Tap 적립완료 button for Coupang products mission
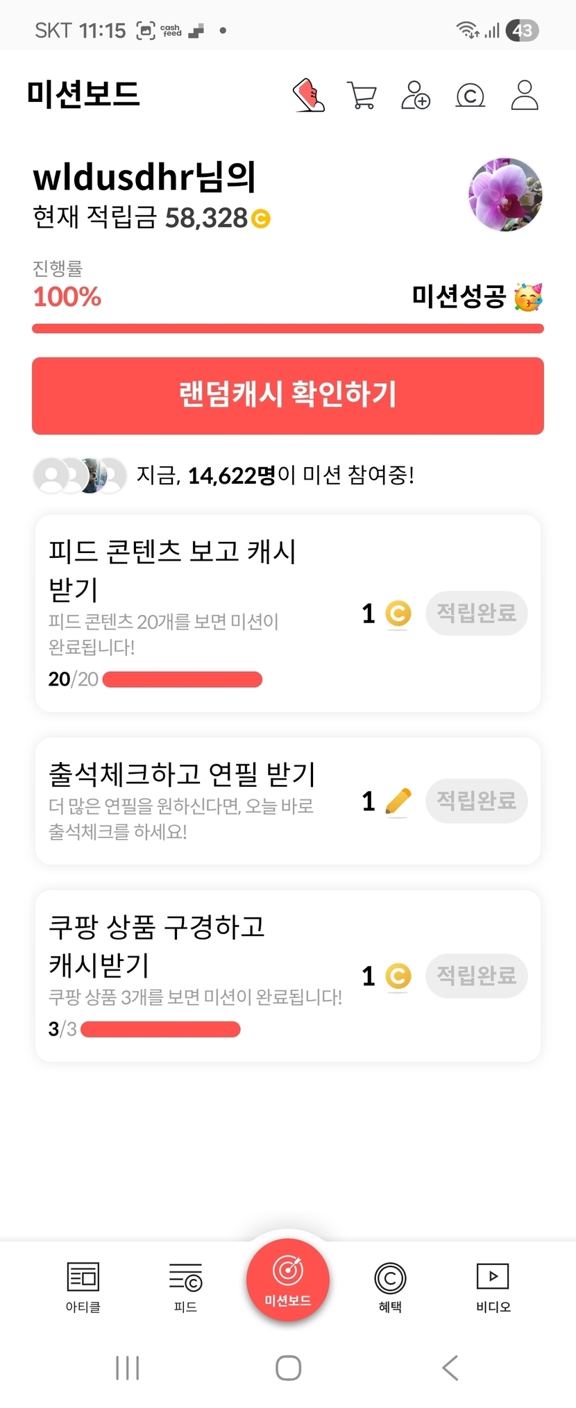576x1408 pixels. coord(476,976)
